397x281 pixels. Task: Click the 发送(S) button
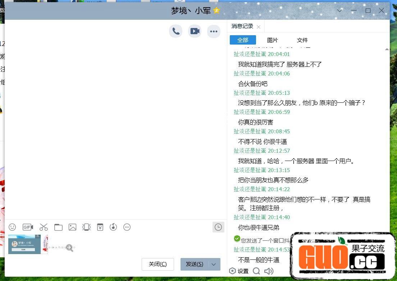(x=195, y=264)
